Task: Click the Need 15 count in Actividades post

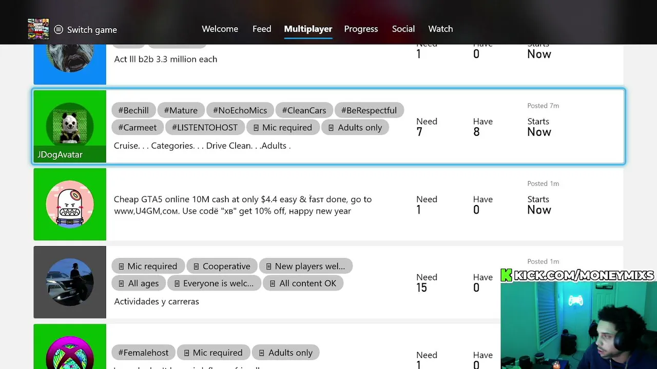Action: [427, 282]
